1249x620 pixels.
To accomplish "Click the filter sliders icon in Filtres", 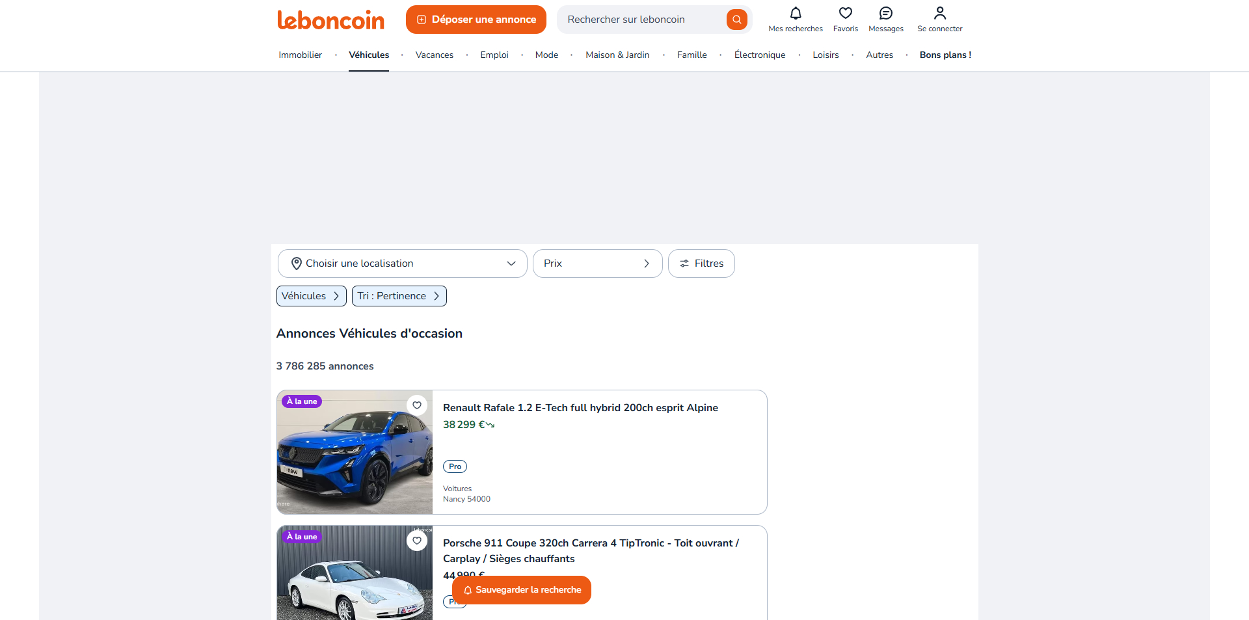I will pyautogui.click(x=684, y=263).
